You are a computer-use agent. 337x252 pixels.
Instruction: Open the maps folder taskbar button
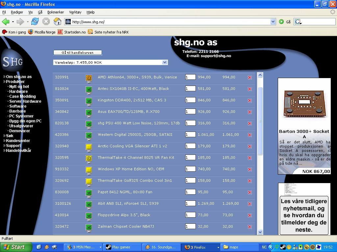pyautogui.click(x=240, y=247)
